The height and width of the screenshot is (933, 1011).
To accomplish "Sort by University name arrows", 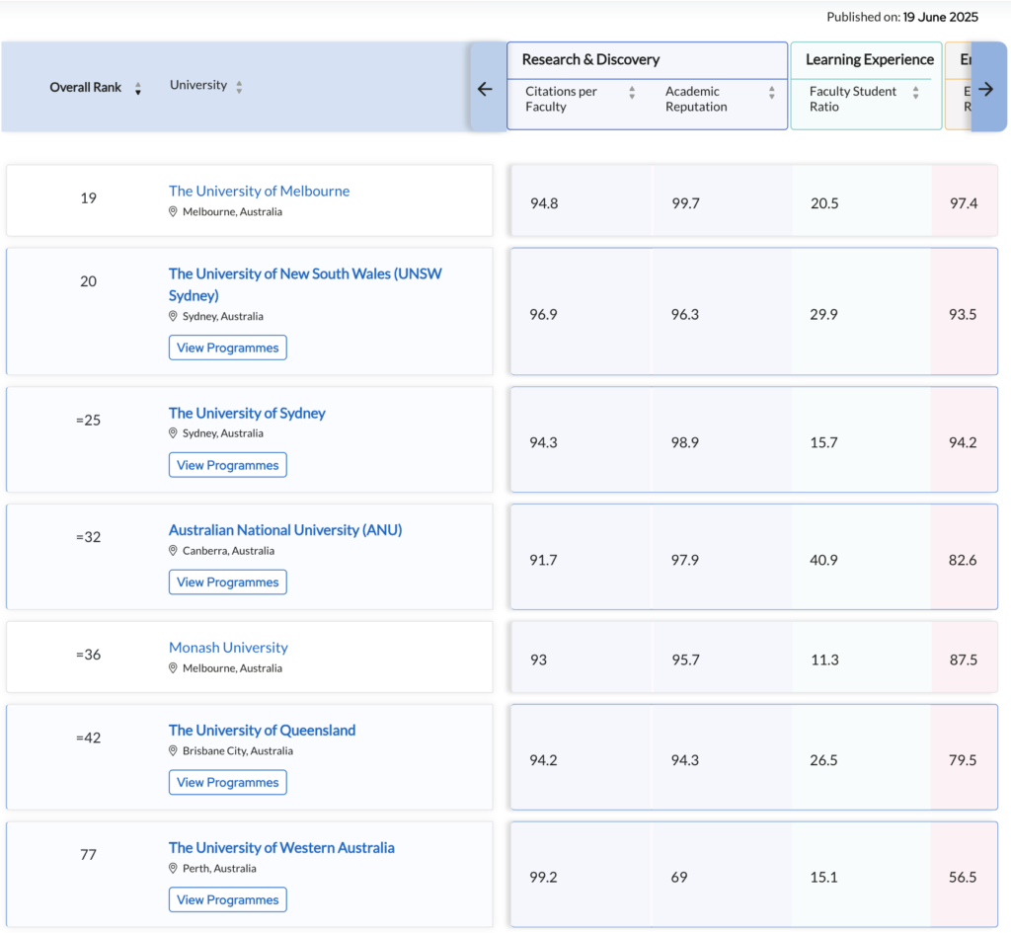I will click(239, 87).
